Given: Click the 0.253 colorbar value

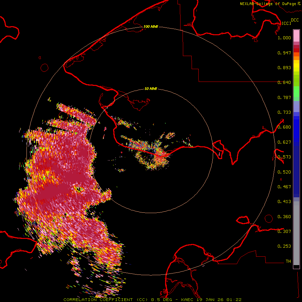Looking at the screenshot, I should coord(284,246).
